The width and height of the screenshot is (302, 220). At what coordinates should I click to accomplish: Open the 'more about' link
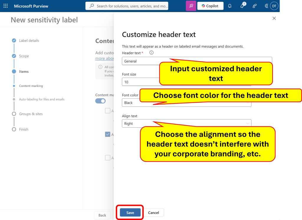click(105, 59)
